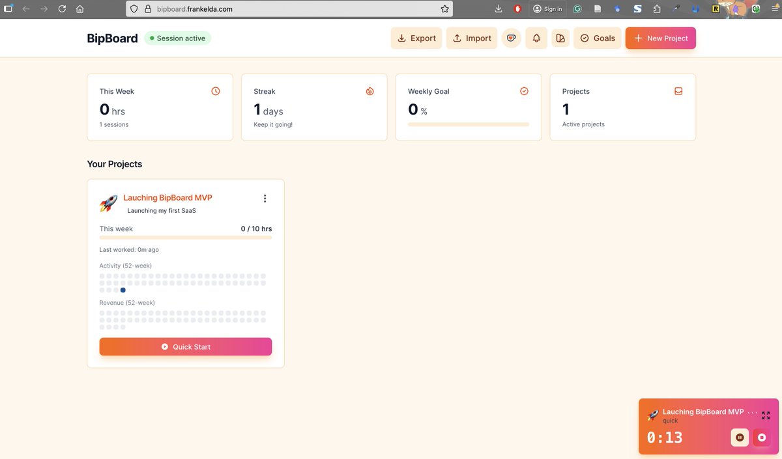Open the Ko-fi coffee cup button
Viewport: 782px width, 459px height.
tap(512, 38)
